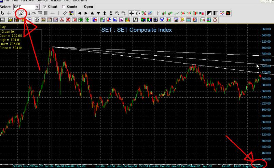Viewport: 274px width, 168px height.
Task: Switch to line chart style
Action: click(177, 13)
